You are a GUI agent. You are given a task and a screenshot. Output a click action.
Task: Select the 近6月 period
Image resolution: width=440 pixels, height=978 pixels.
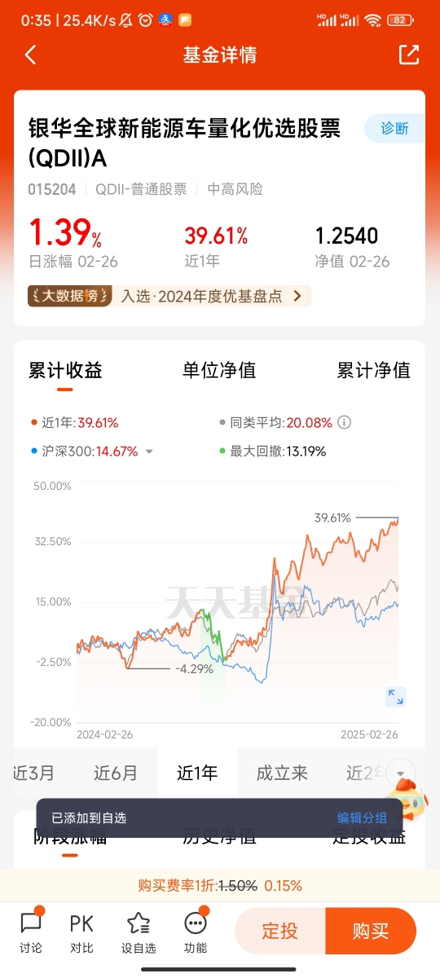pos(116,773)
